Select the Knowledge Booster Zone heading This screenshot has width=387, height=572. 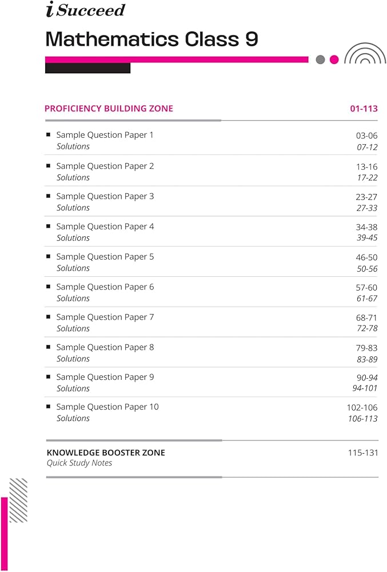point(106,452)
